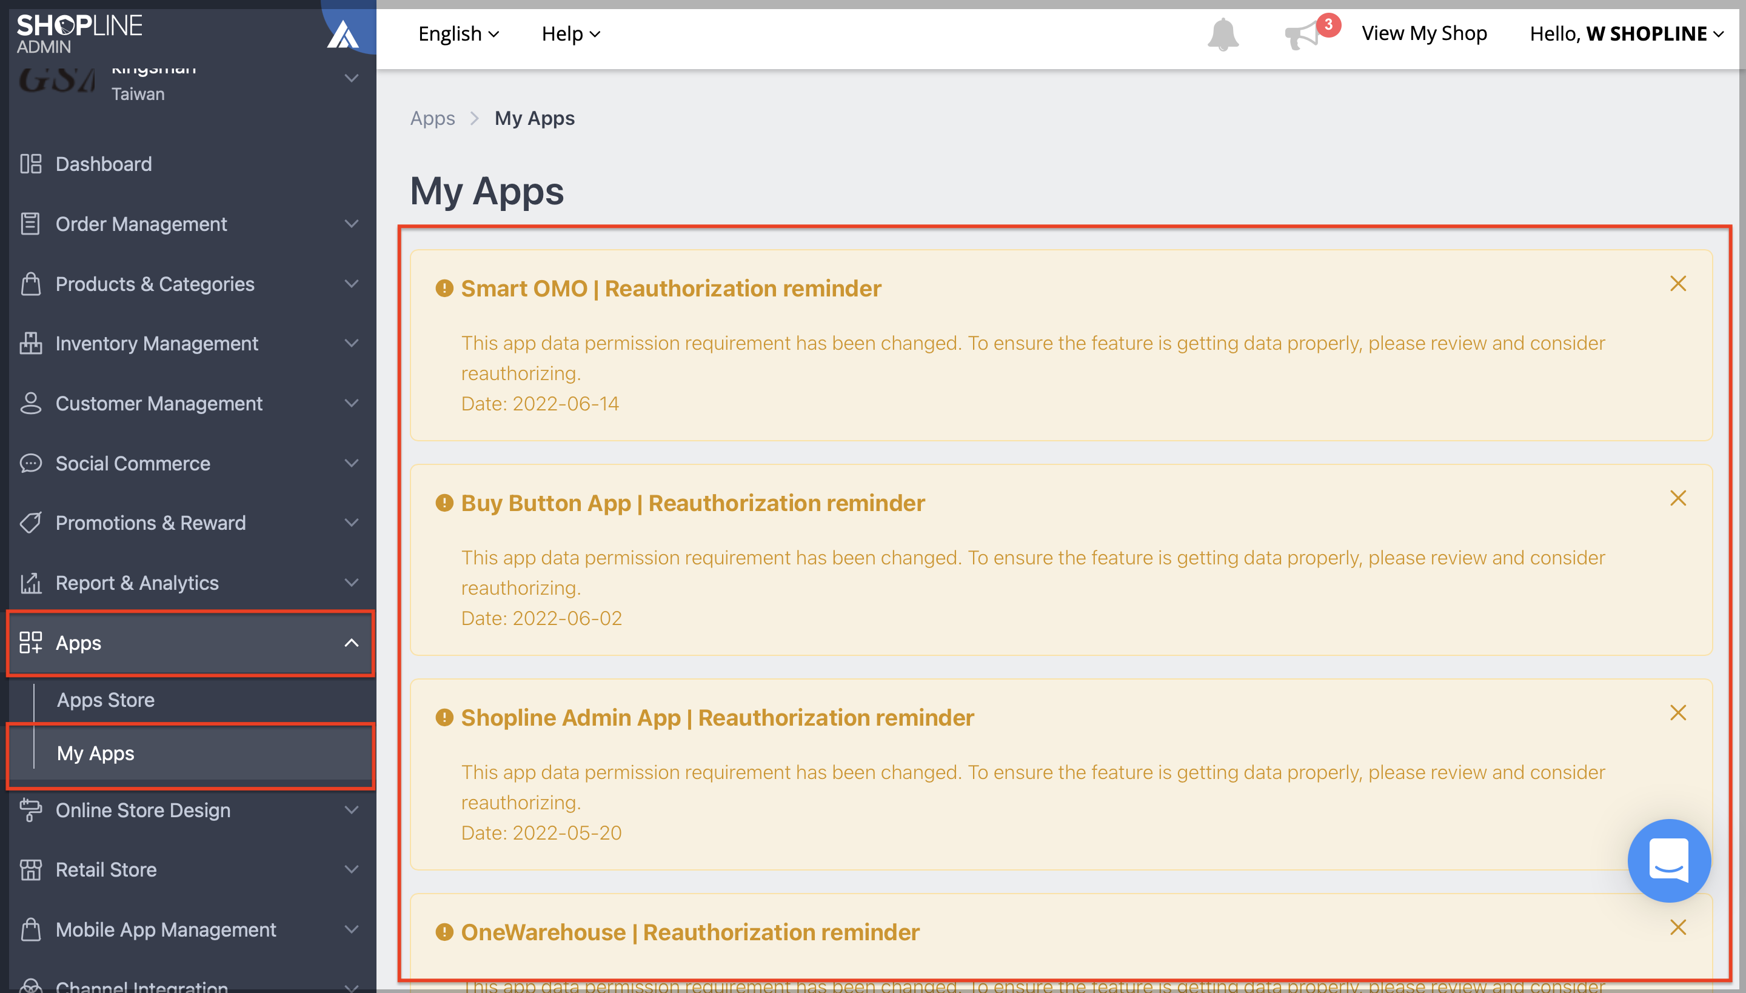
Task: Open the announcements megaphone icon
Action: 1301,35
